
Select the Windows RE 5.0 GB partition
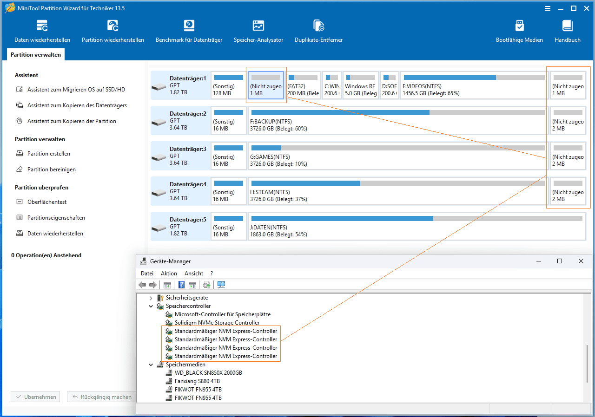coord(361,85)
